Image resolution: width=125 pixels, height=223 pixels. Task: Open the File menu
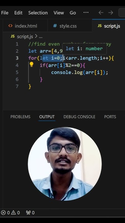pyautogui.click(x=5, y=13)
